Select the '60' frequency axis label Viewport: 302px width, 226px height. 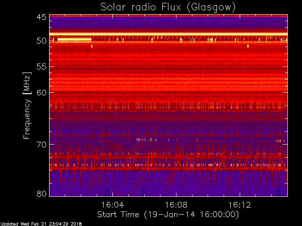pyautogui.click(x=42, y=93)
